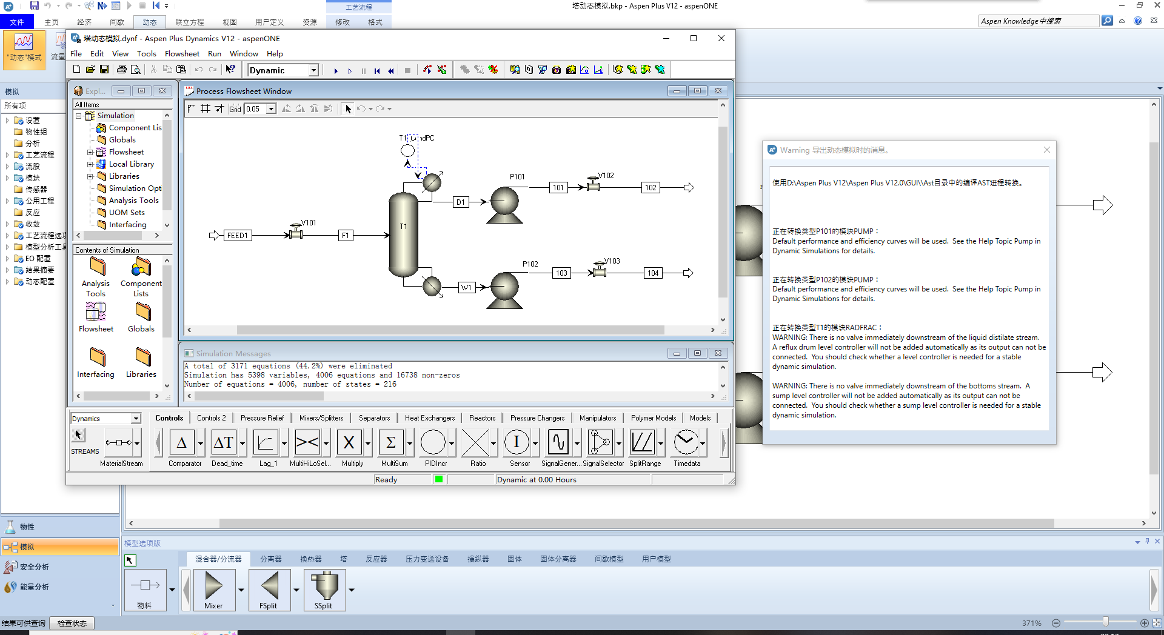Expand the Libraries tree node
Viewport: 1164px width, 635px height.
pyautogui.click(x=90, y=176)
